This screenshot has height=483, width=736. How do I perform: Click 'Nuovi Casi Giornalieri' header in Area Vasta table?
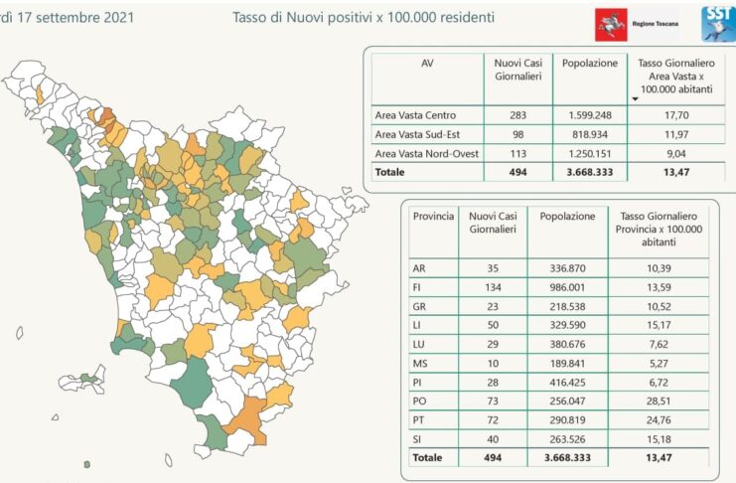pyautogui.click(x=518, y=70)
